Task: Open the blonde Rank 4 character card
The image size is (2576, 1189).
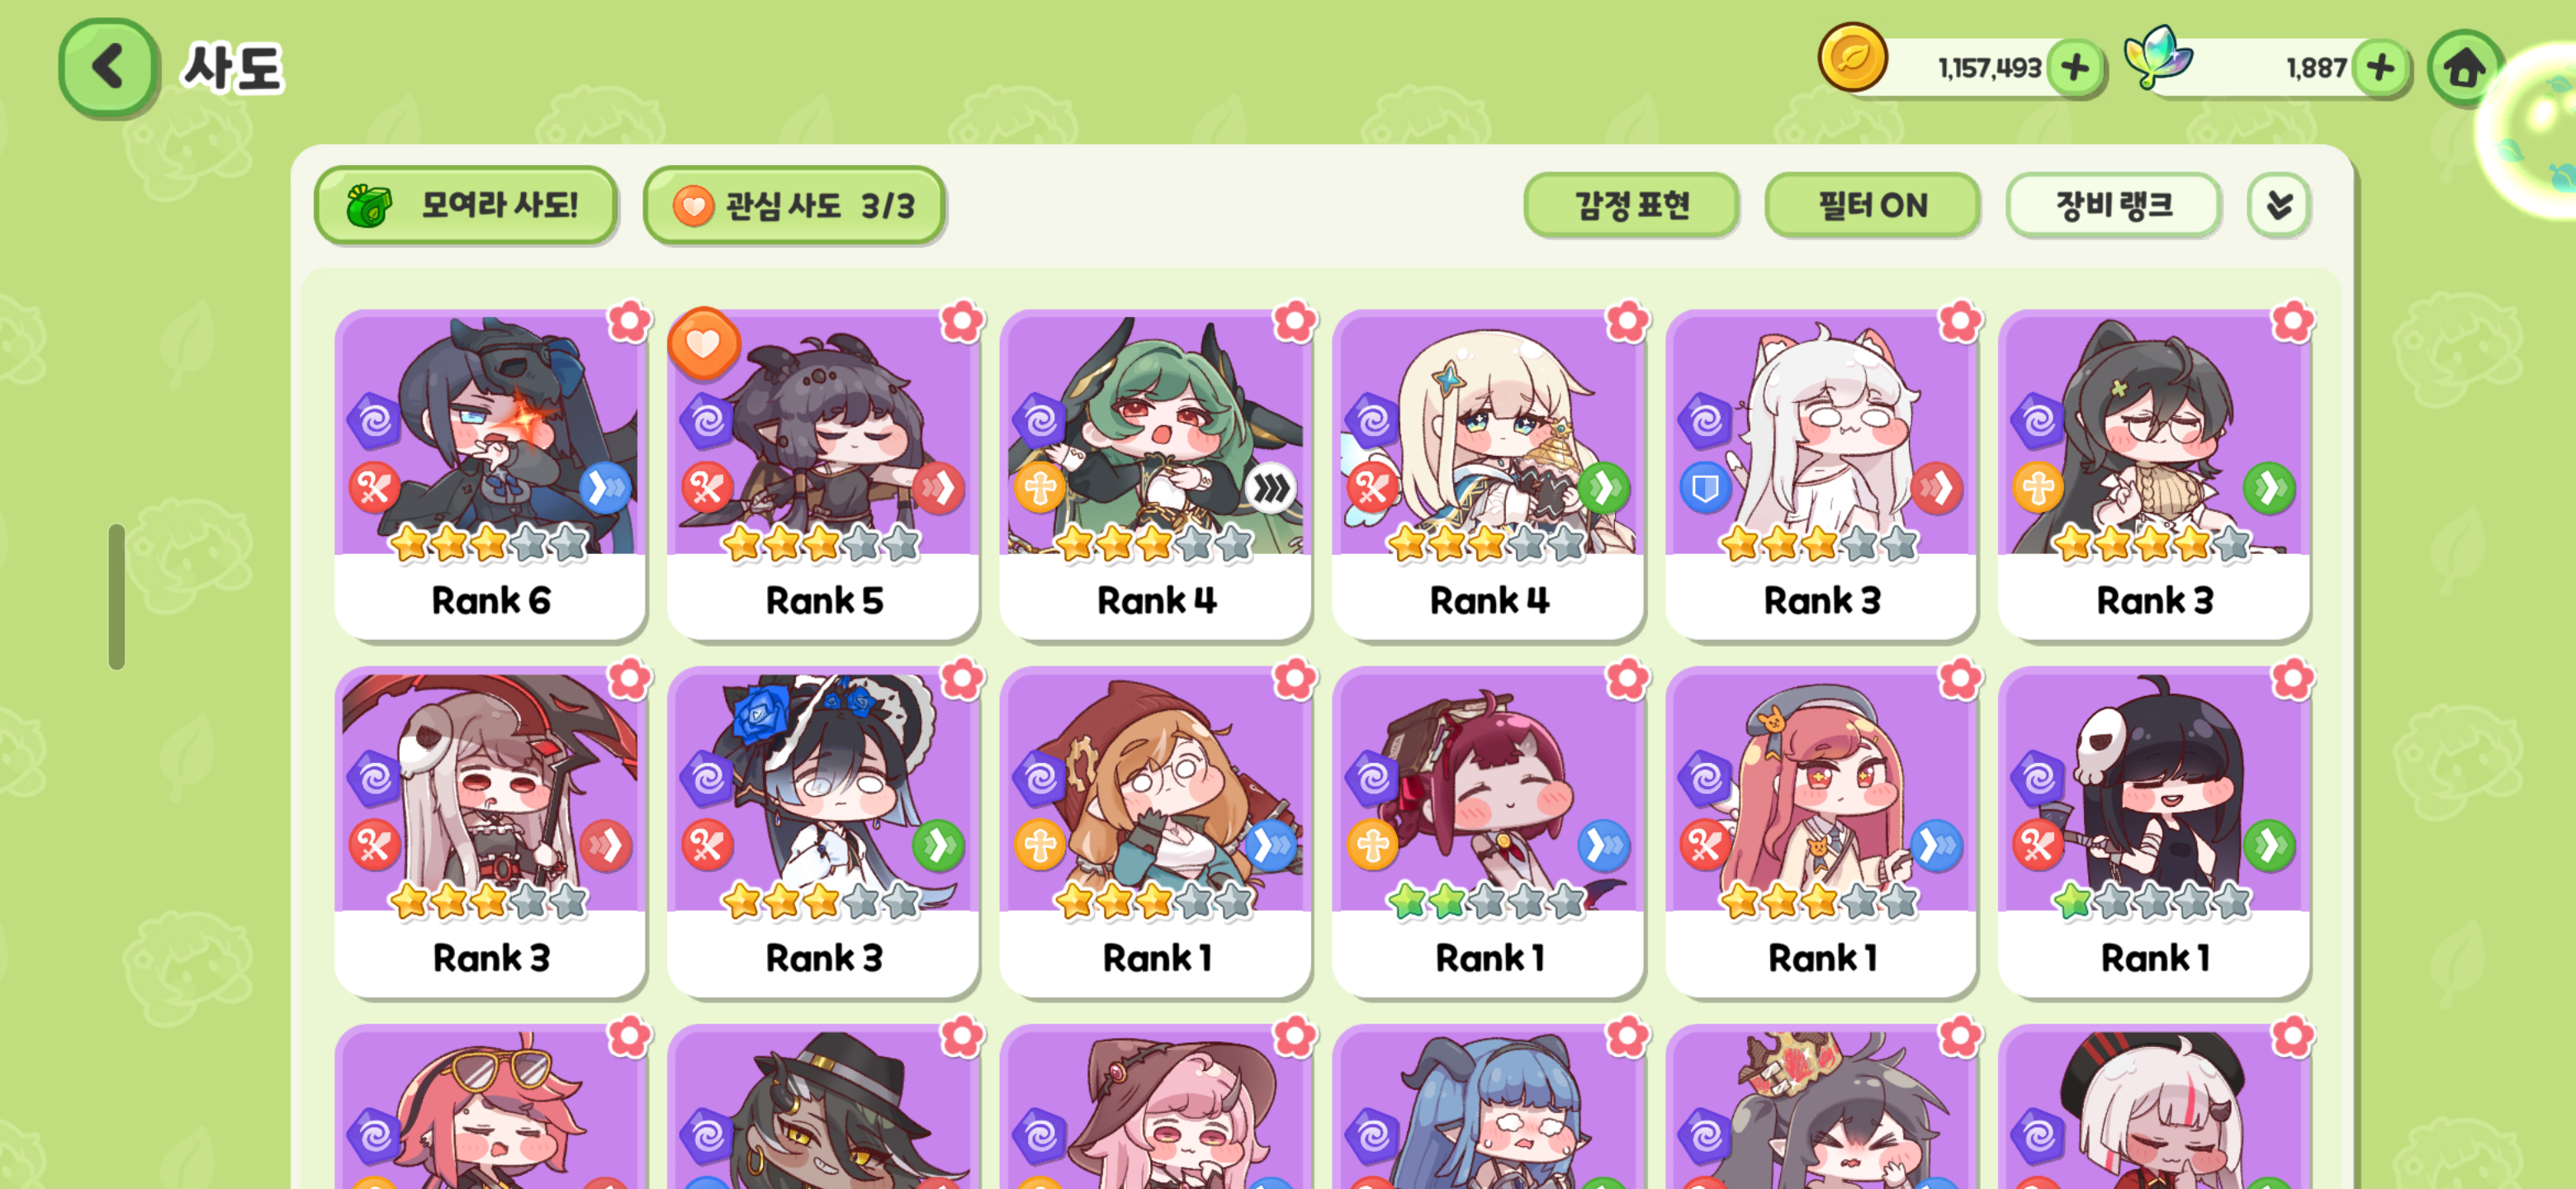Action: [1488, 474]
